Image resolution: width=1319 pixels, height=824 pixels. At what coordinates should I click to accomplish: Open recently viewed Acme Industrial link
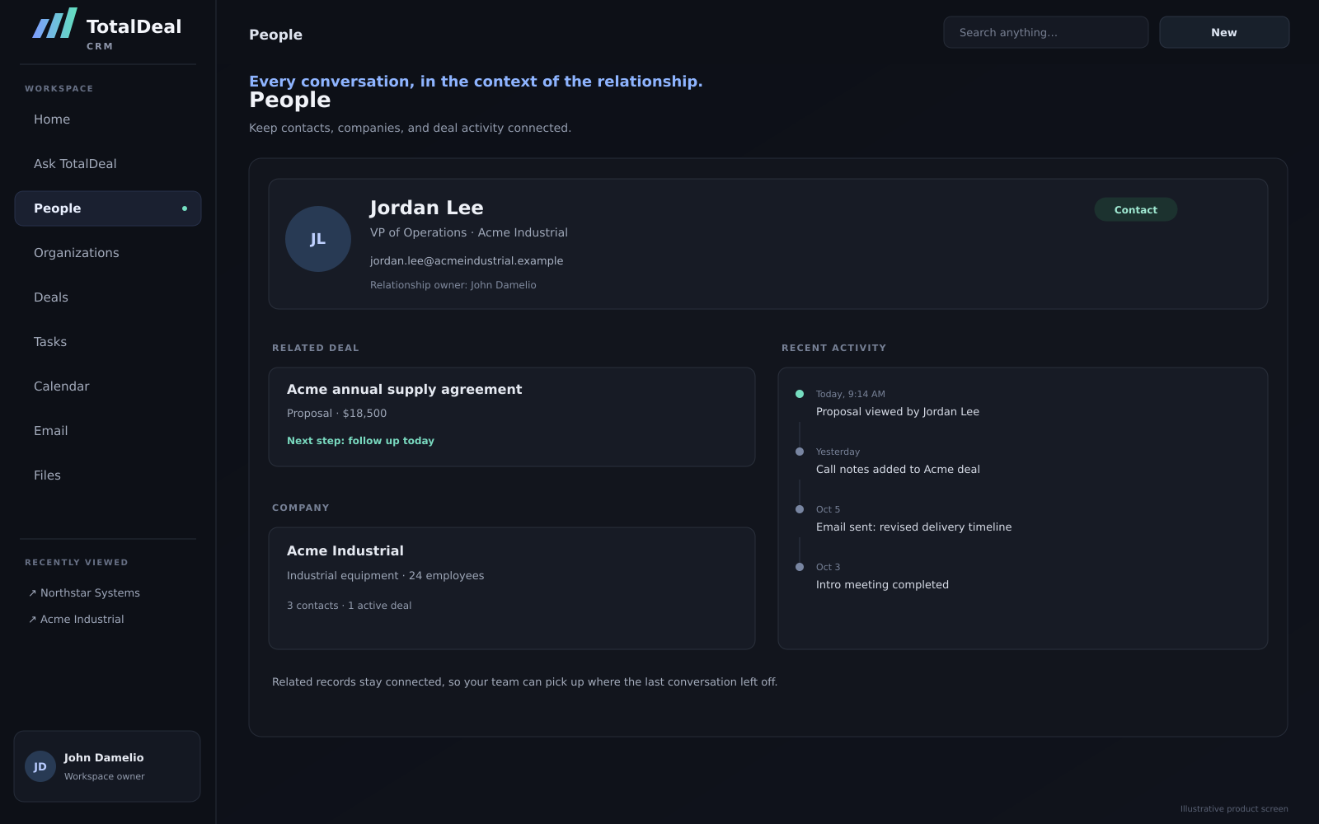point(77,620)
